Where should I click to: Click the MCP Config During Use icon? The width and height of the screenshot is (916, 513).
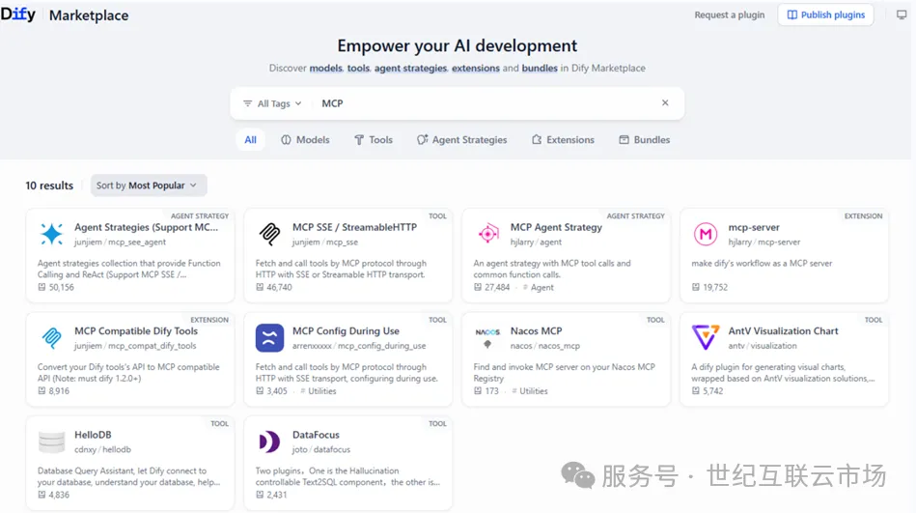(x=269, y=337)
